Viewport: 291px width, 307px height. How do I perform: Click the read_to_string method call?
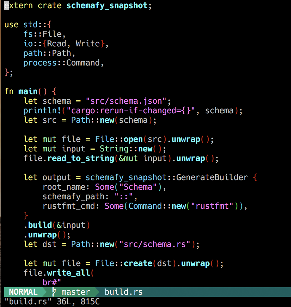pyautogui.click(x=81, y=158)
